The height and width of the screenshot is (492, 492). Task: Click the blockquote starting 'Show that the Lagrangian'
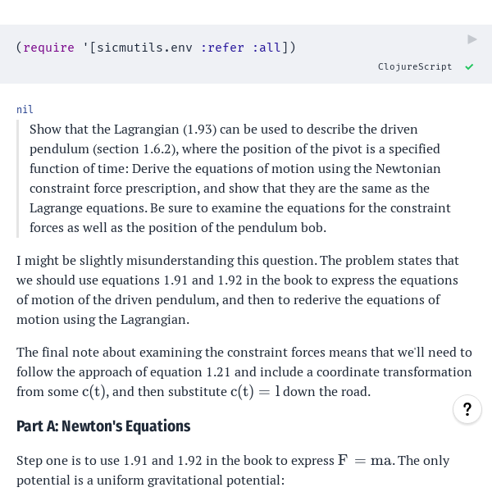coord(240,179)
